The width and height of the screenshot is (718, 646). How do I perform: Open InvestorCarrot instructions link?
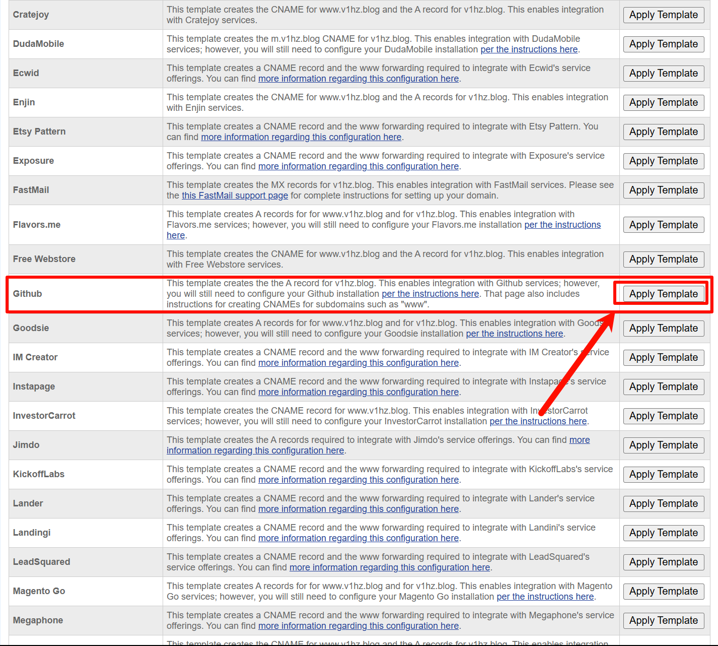tap(538, 421)
